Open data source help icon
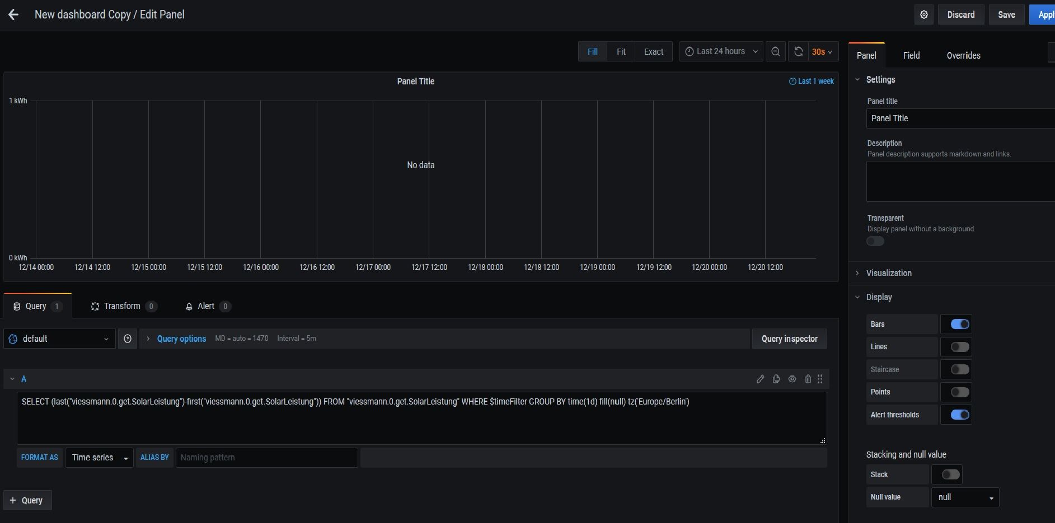The image size is (1055, 523). pyautogui.click(x=128, y=339)
